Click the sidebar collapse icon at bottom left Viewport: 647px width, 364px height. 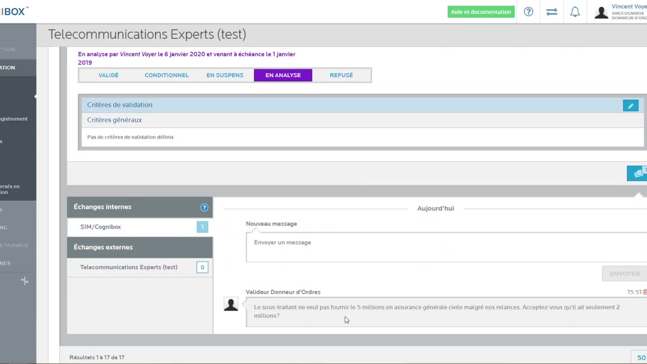pyautogui.click(x=24, y=281)
